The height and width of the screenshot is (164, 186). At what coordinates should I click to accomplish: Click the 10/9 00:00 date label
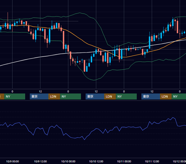pyautogui.click(x=13, y=161)
